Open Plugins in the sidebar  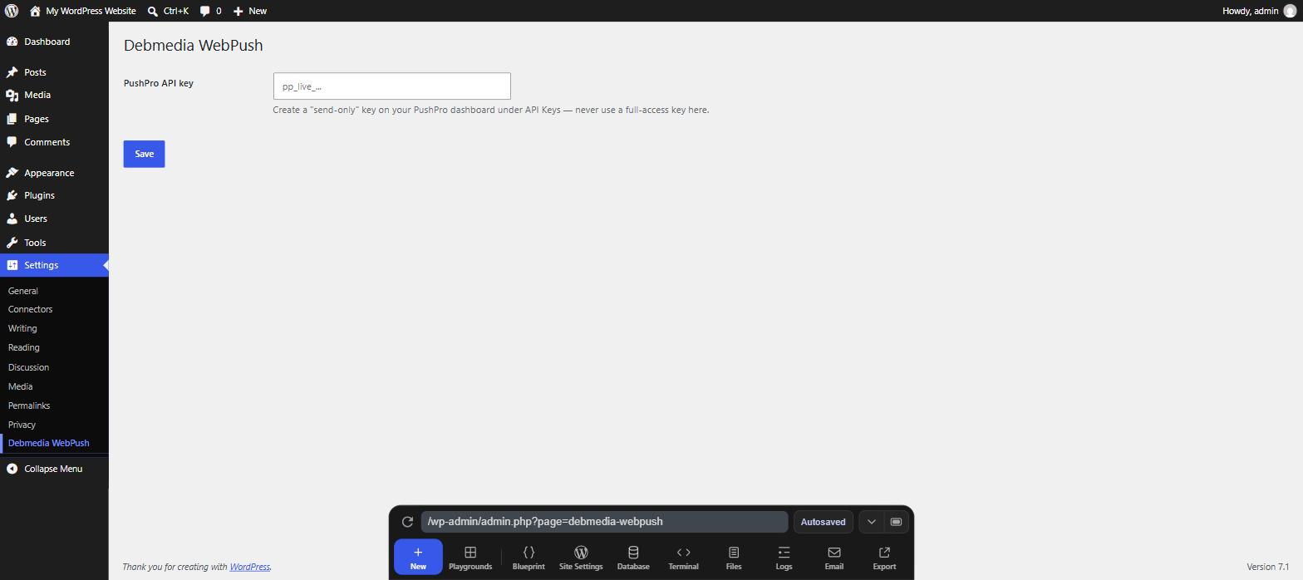39,195
